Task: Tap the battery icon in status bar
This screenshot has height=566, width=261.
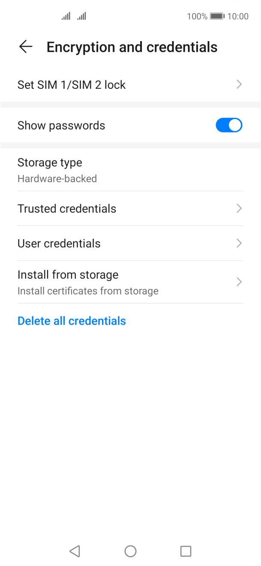Action: pos(217,16)
